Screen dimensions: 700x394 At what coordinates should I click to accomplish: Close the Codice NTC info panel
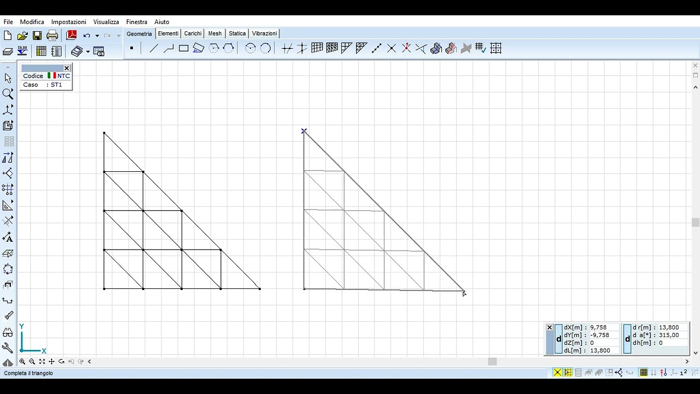tap(67, 68)
